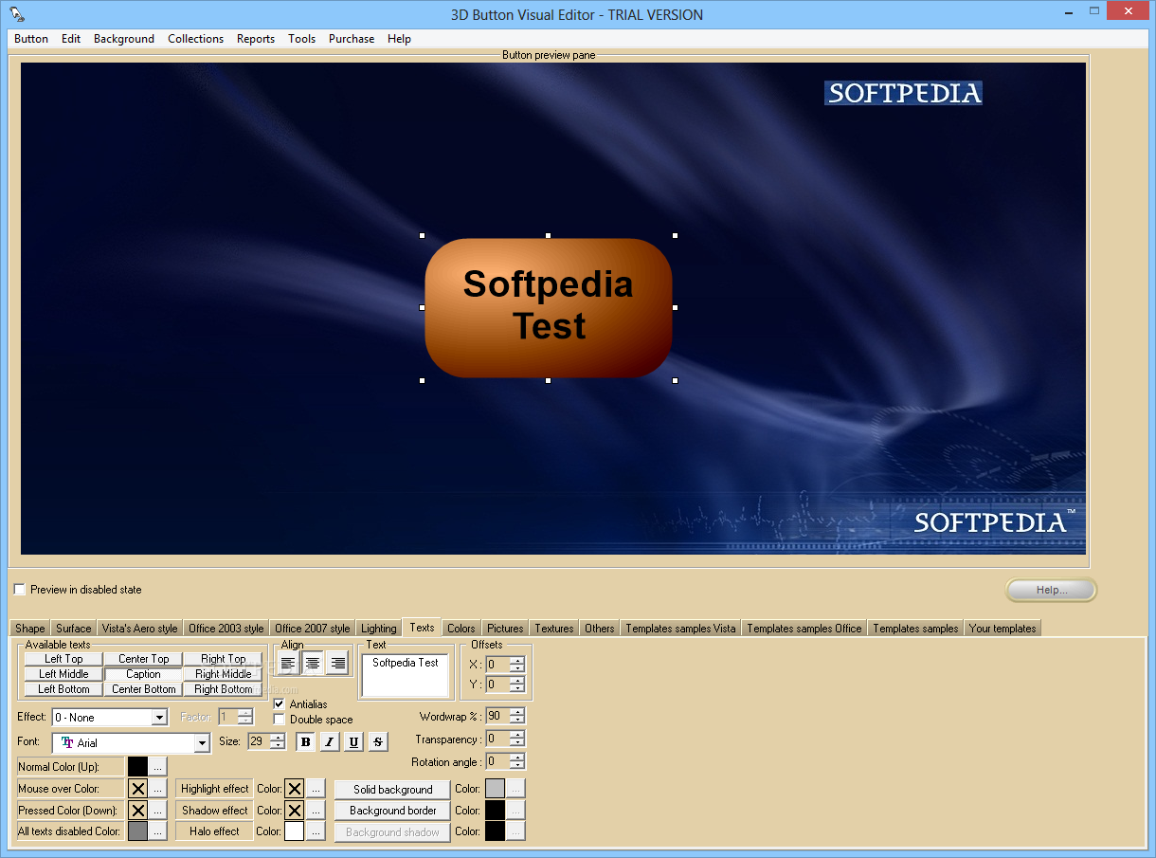Enable the Double space checkbox
Screen dimensions: 1156x858
pyautogui.click(x=280, y=720)
